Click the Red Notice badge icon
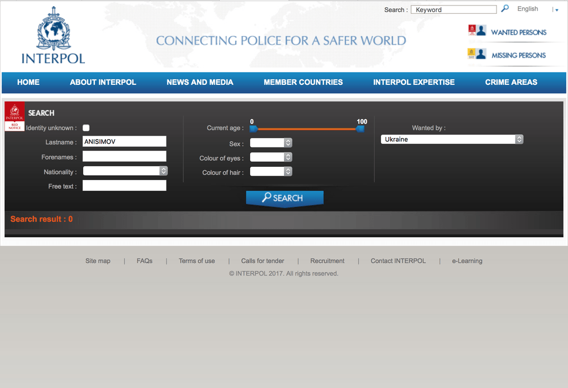 [x=14, y=118]
